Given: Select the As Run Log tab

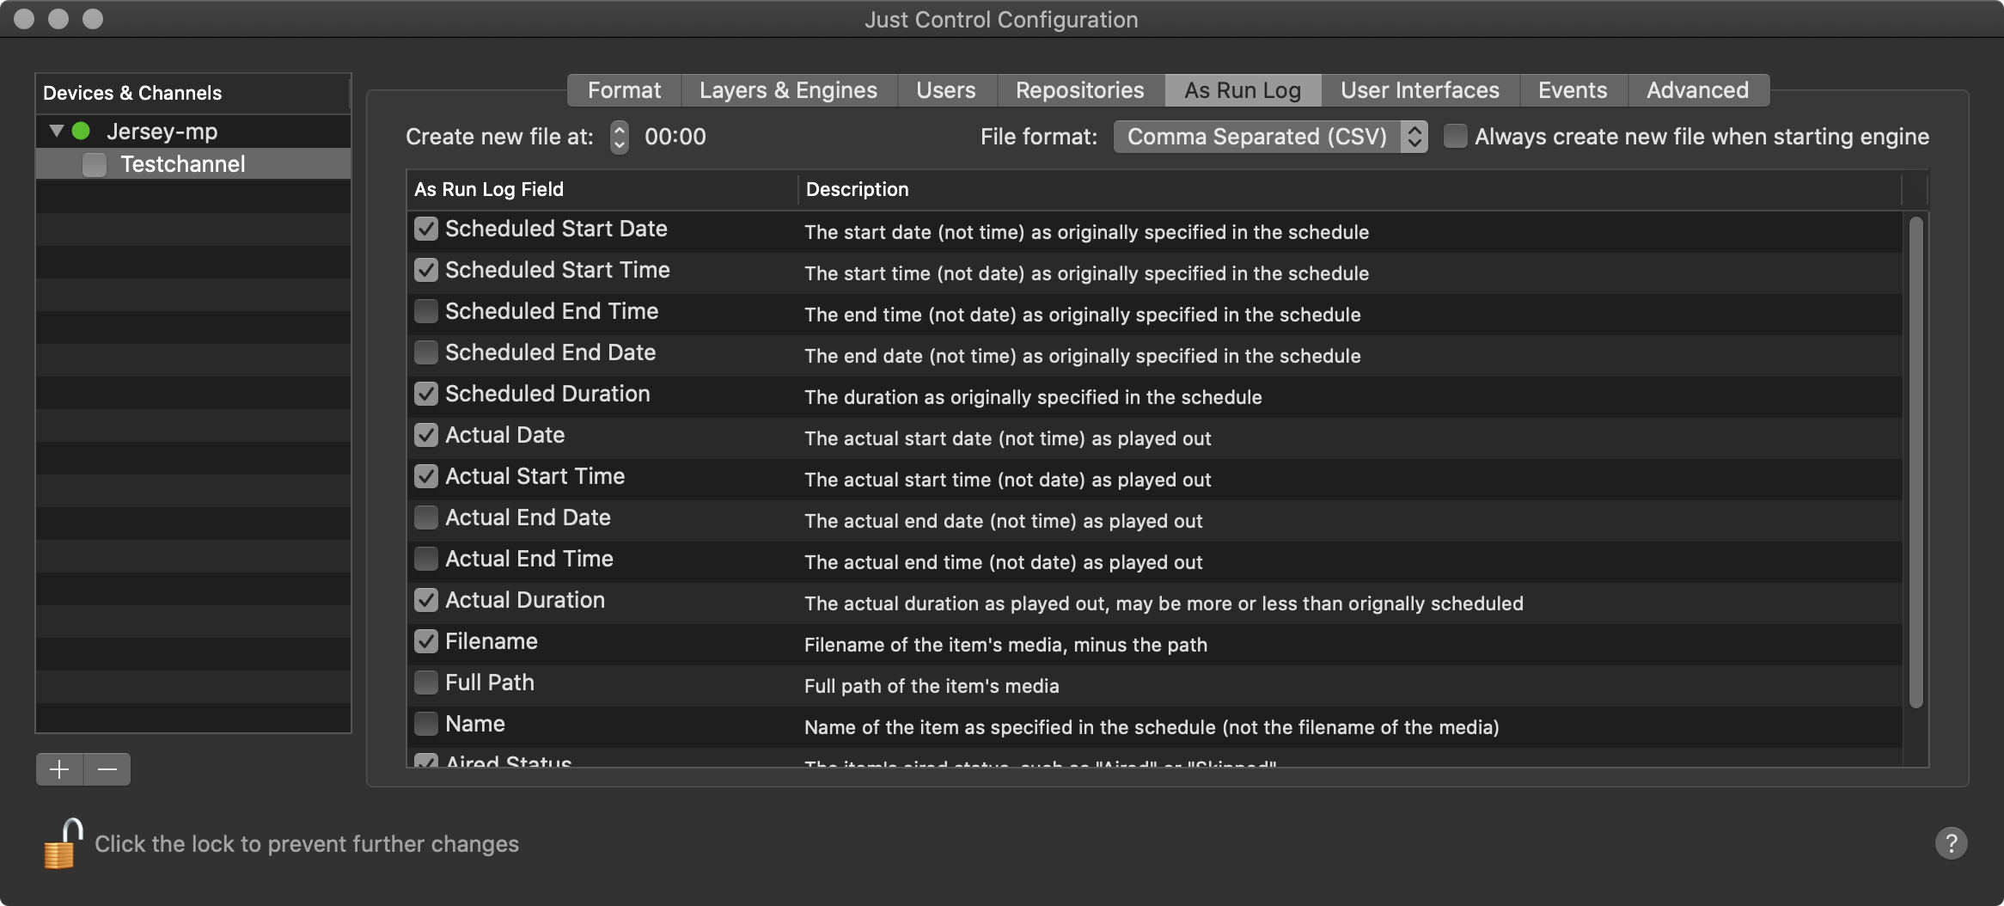Looking at the screenshot, I should 1242,90.
